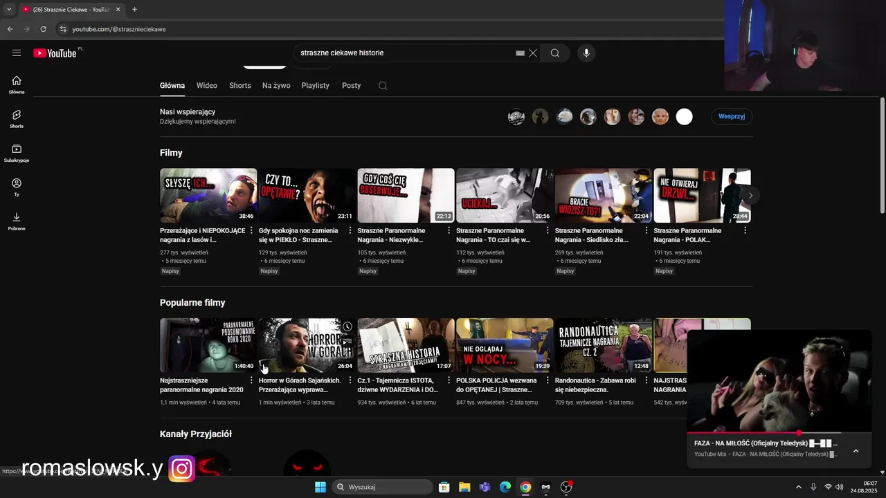Play the SŁYSZĘ ICH thumbnail video

[x=208, y=196]
